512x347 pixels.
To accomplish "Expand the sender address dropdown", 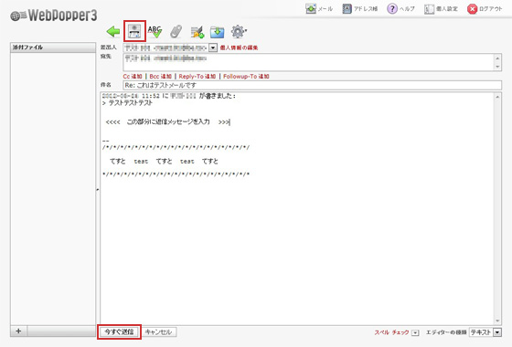I will click(x=213, y=47).
